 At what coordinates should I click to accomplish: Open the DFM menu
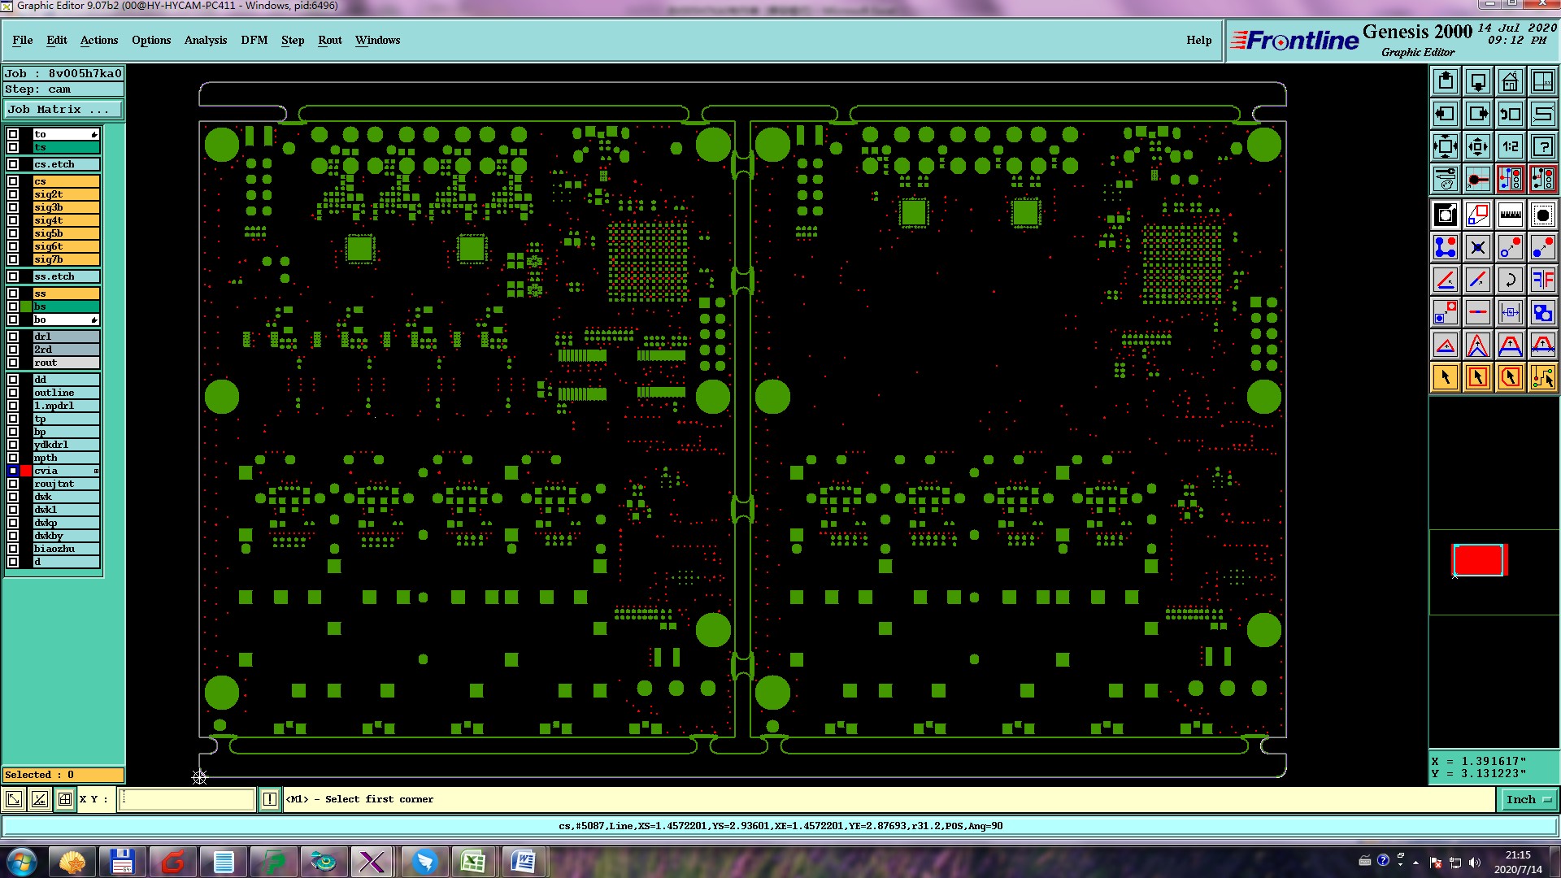[x=254, y=40]
